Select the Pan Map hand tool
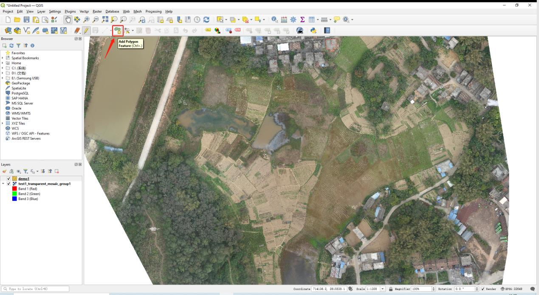The image size is (539, 295). [x=68, y=20]
